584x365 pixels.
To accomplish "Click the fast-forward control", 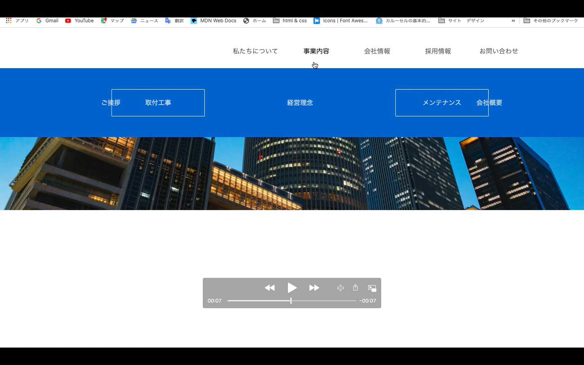I will (314, 288).
